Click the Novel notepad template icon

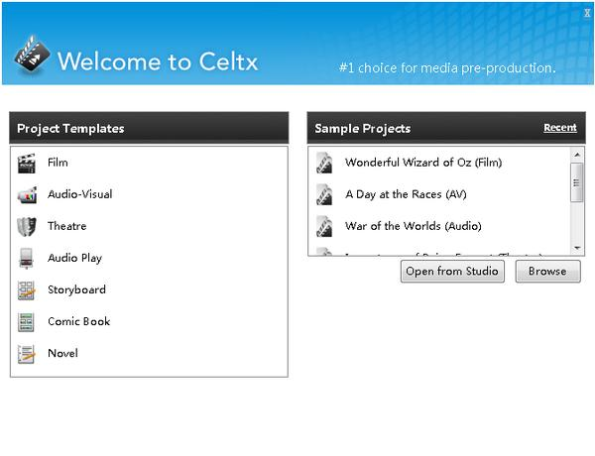click(x=26, y=354)
